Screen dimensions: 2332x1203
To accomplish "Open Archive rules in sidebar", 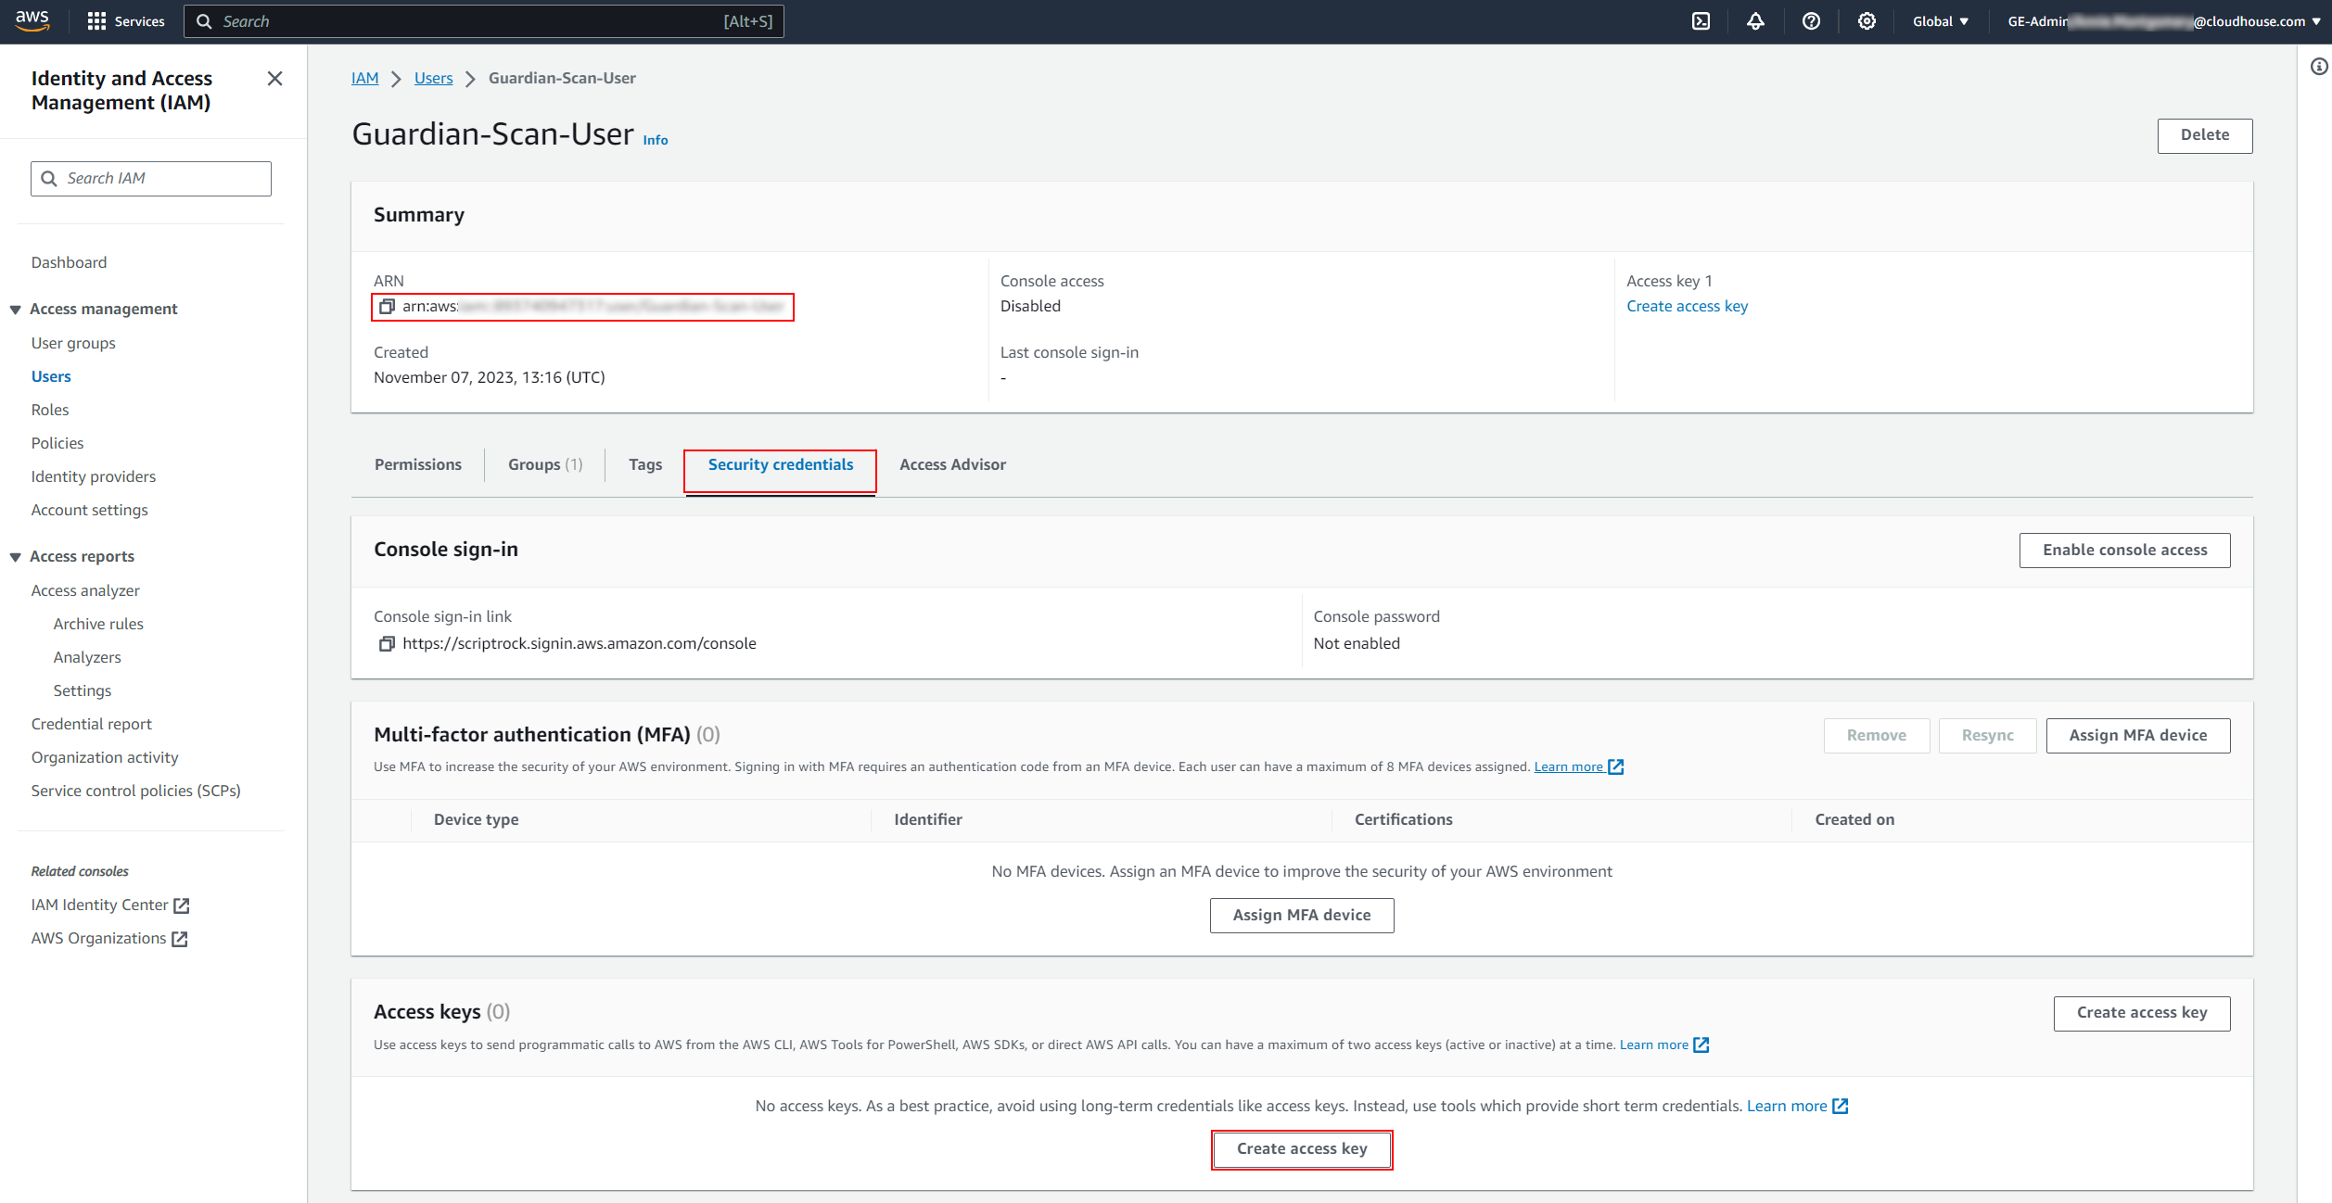I will (98, 624).
